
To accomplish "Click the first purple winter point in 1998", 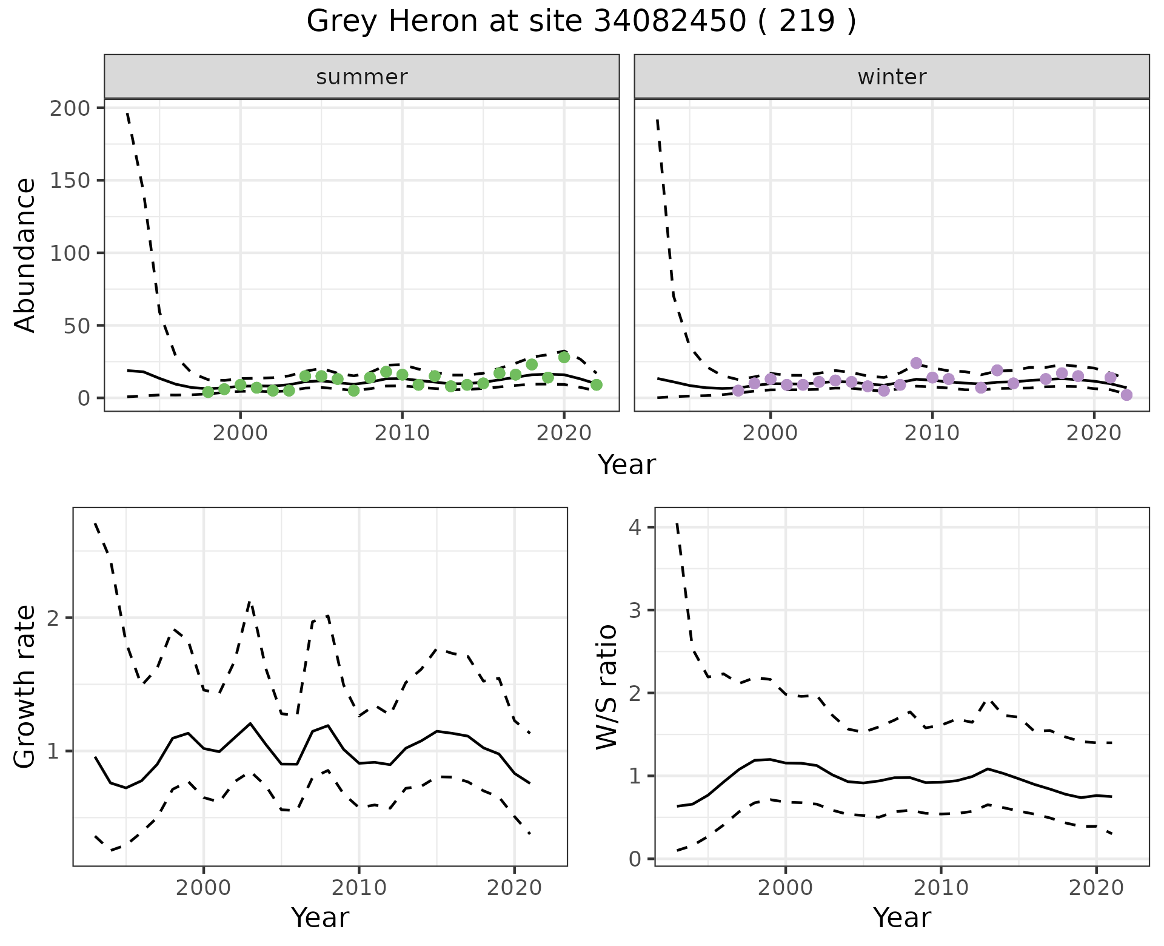I will tap(738, 391).
